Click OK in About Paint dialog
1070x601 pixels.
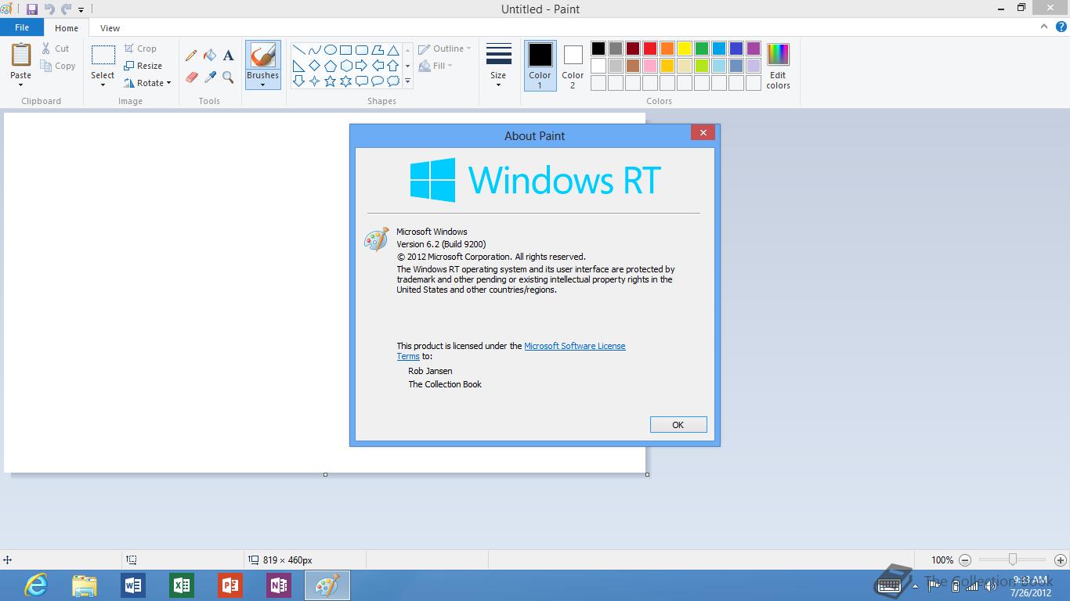point(678,424)
